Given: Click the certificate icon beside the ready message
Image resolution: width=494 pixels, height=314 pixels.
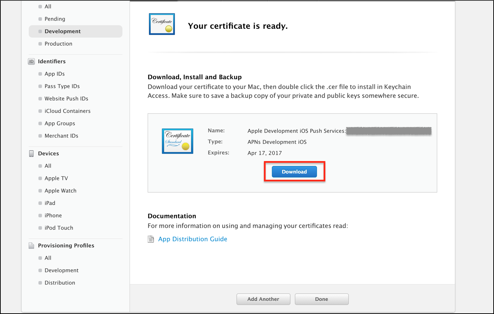Looking at the screenshot, I should pyautogui.click(x=162, y=24).
